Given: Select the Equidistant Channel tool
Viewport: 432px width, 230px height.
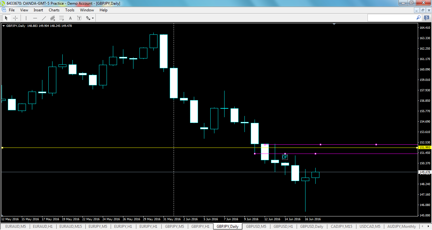Looking at the screenshot, I should 53,18.
